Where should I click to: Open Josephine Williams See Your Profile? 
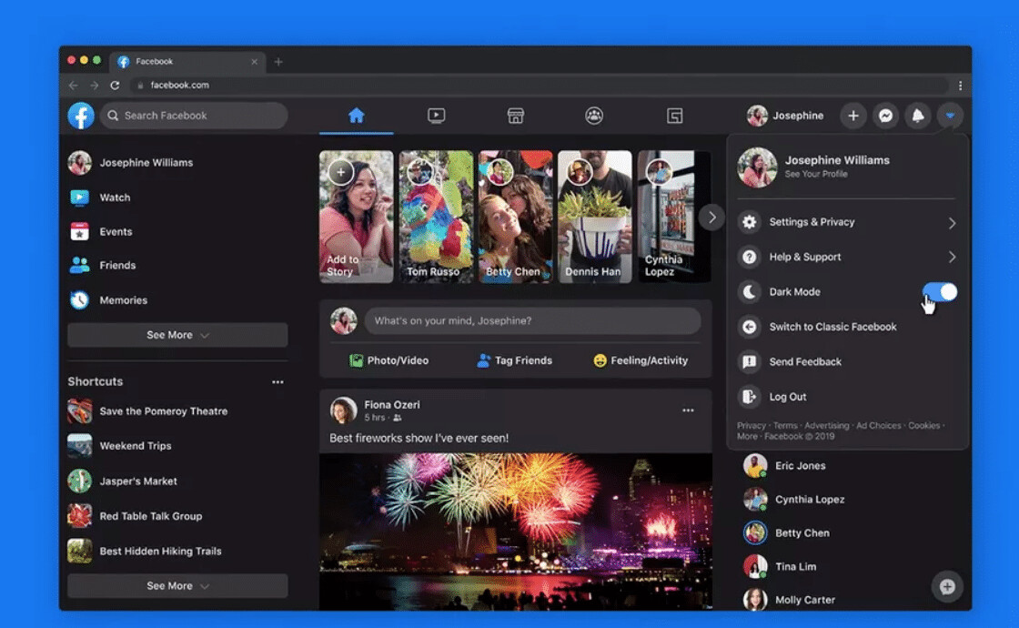point(847,167)
